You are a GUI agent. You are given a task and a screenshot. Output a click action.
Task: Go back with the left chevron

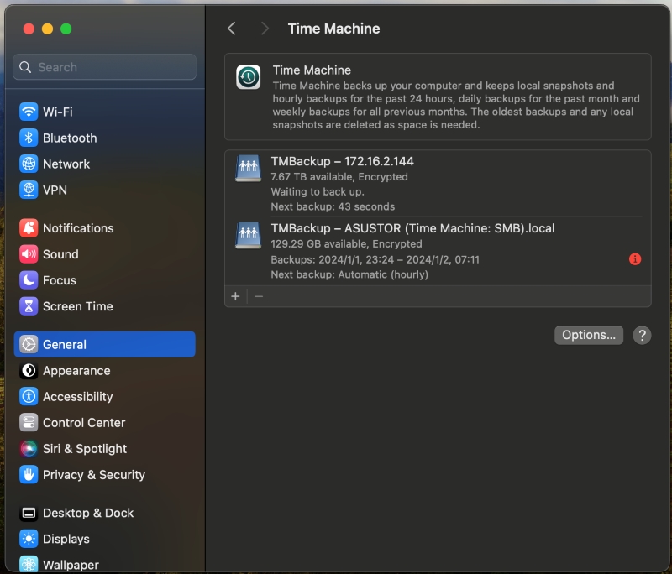(232, 29)
